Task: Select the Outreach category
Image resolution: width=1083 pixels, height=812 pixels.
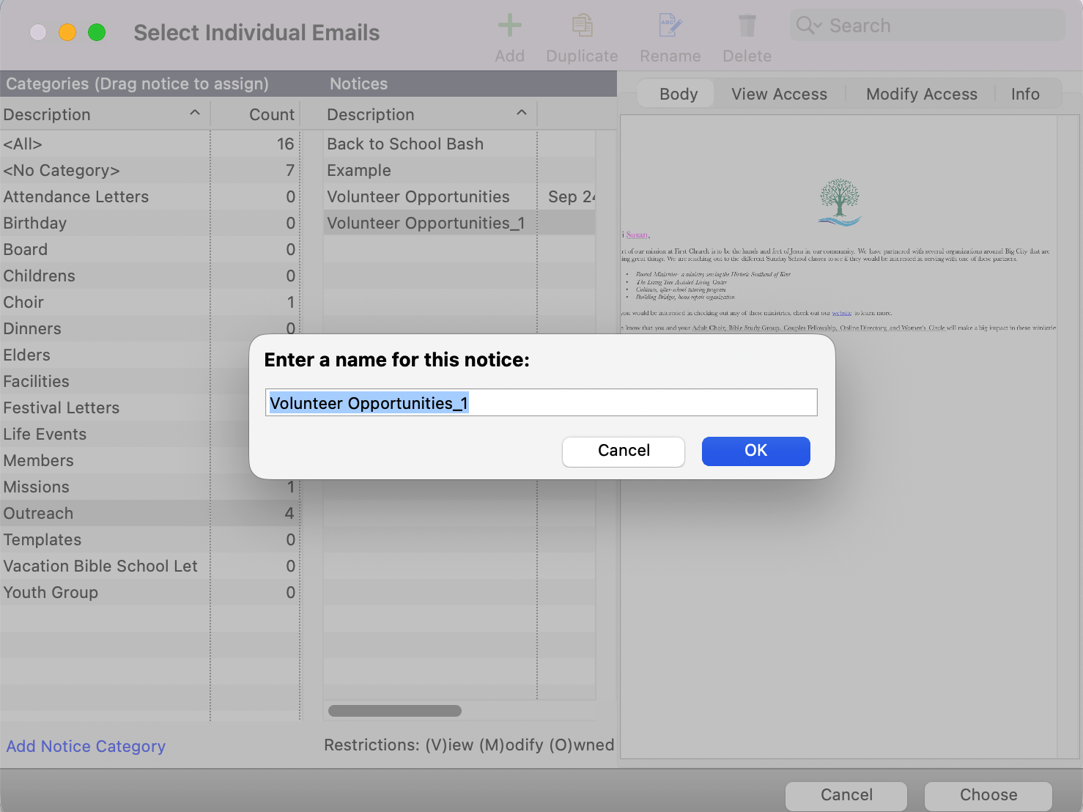Action: point(149,513)
